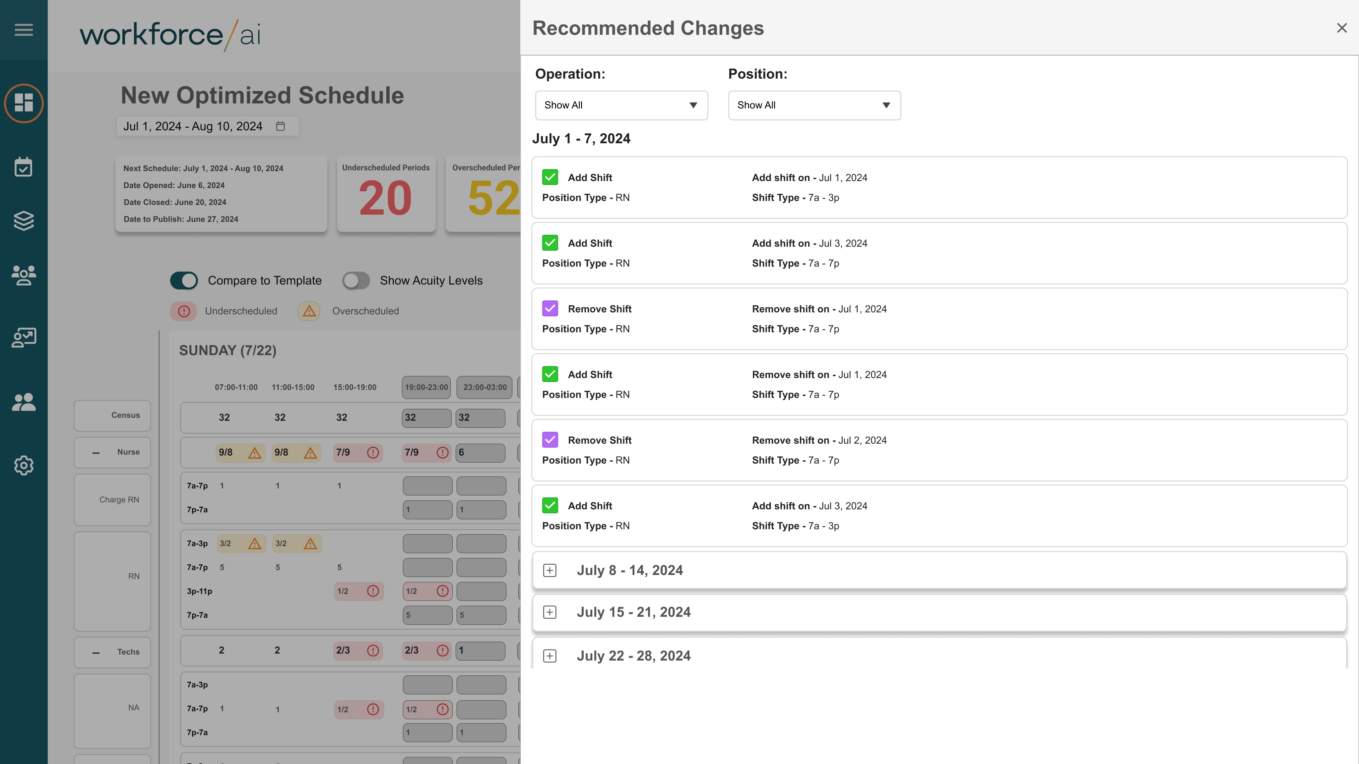This screenshot has width=1359, height=764.
Task: Open the Operation Show All dropdown
Action: (621, 105)
